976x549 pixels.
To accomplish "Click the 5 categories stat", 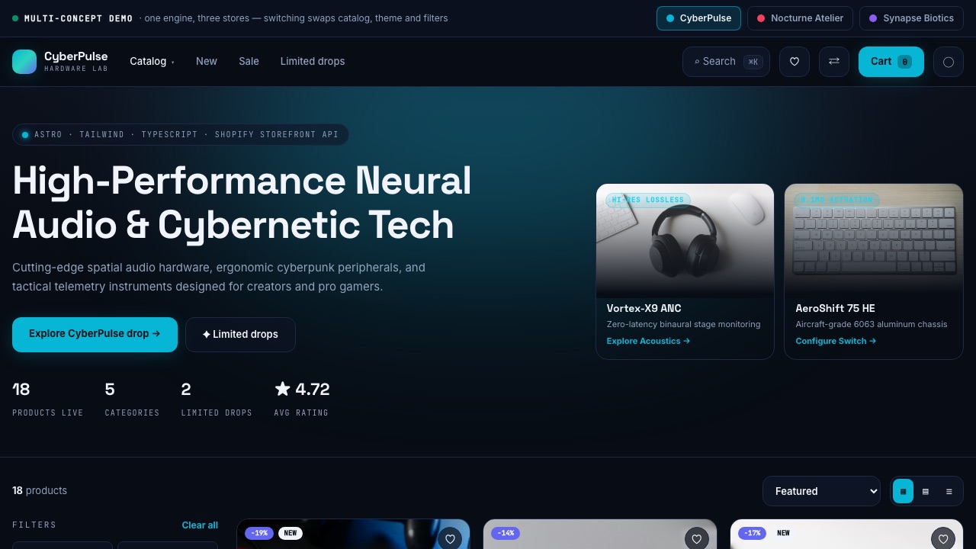I will coord(132,400).
